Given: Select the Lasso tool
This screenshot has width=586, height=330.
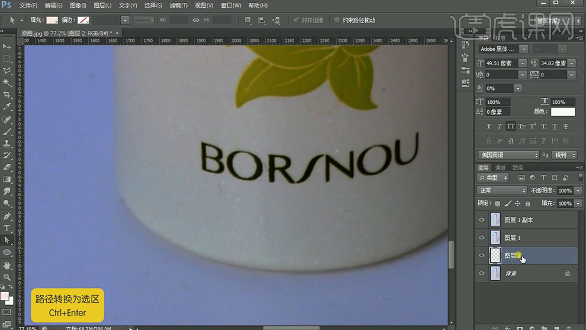Looking at the screenshot, I should pyautogui.click(x=7, y=71).
